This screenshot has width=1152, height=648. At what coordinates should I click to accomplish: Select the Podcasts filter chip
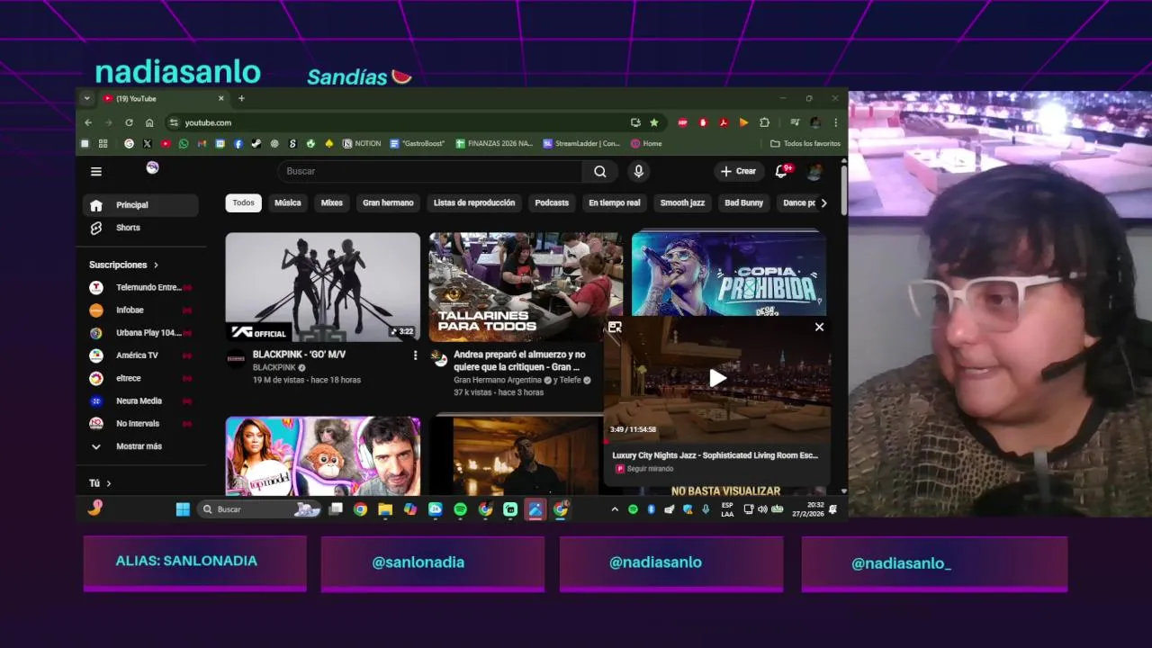(x=552, y=202)
